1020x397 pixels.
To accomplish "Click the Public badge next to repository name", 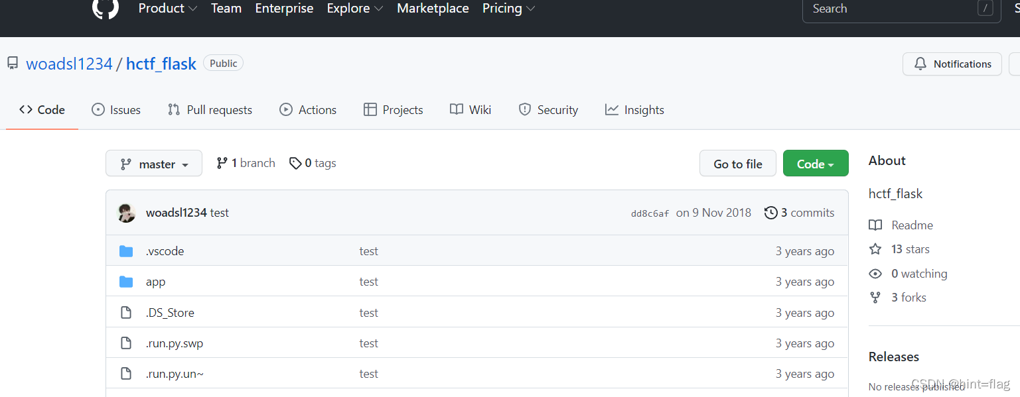I will click(x=224, y=64).
